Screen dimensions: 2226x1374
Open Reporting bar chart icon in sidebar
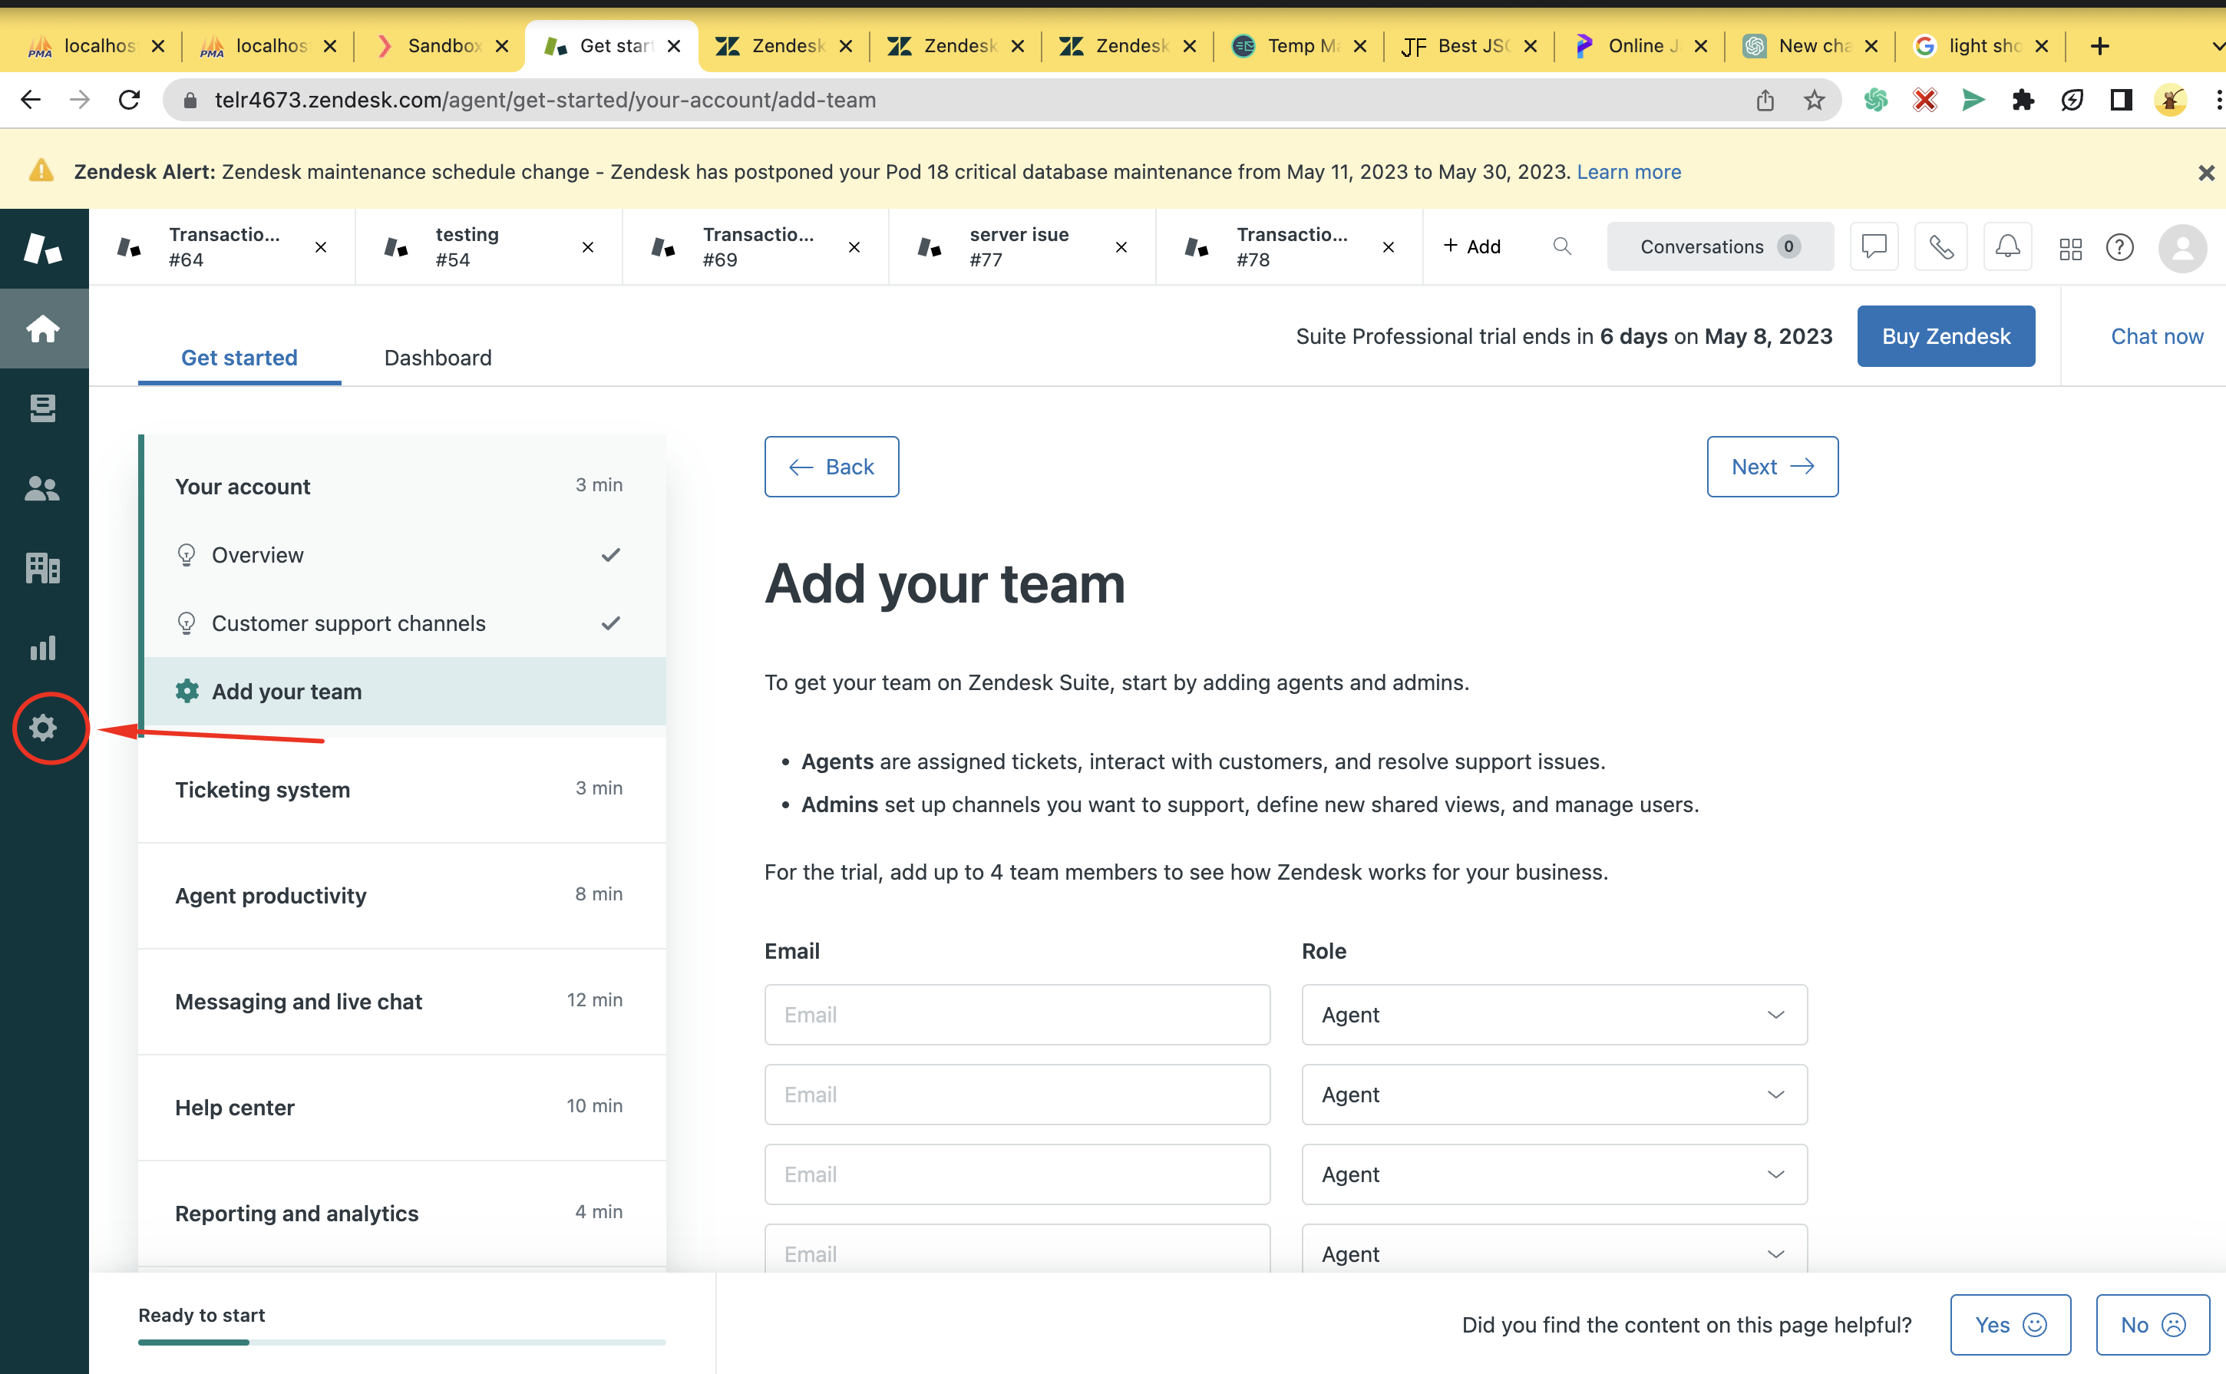[x=43, y=648]
